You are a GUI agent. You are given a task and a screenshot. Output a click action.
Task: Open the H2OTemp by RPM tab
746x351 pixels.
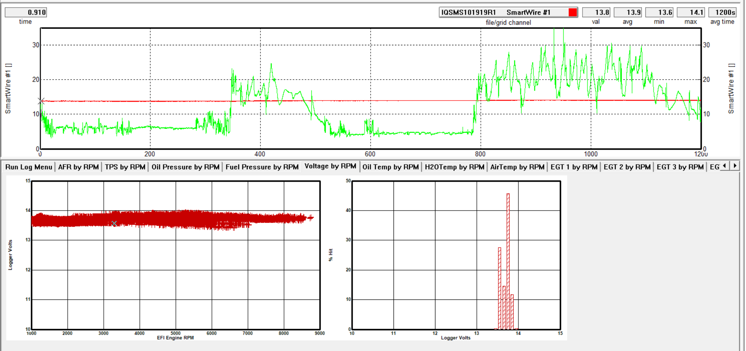(x=455, y=167)
